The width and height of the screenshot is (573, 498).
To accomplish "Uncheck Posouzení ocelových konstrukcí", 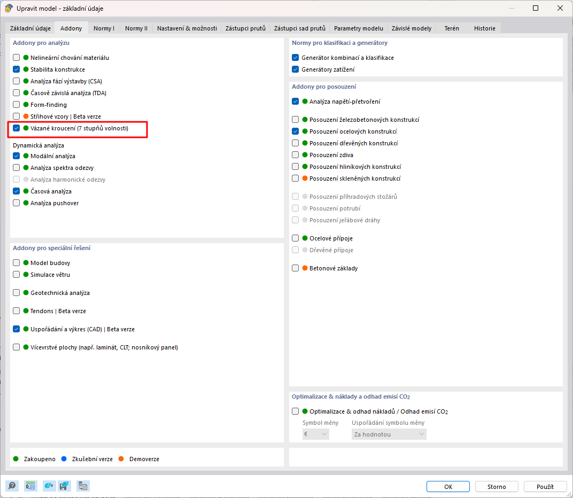I will click(x=296, y=131).
